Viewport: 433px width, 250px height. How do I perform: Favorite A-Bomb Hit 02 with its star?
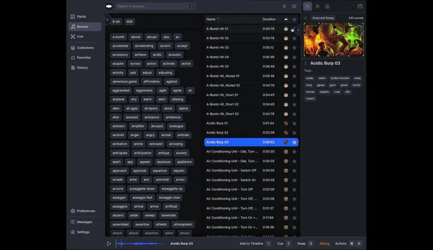[294, 38]
